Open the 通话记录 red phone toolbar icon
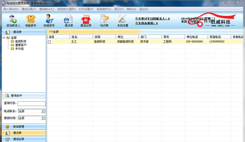The height and width of the screenshot is (142, 245). coord(86,21)
